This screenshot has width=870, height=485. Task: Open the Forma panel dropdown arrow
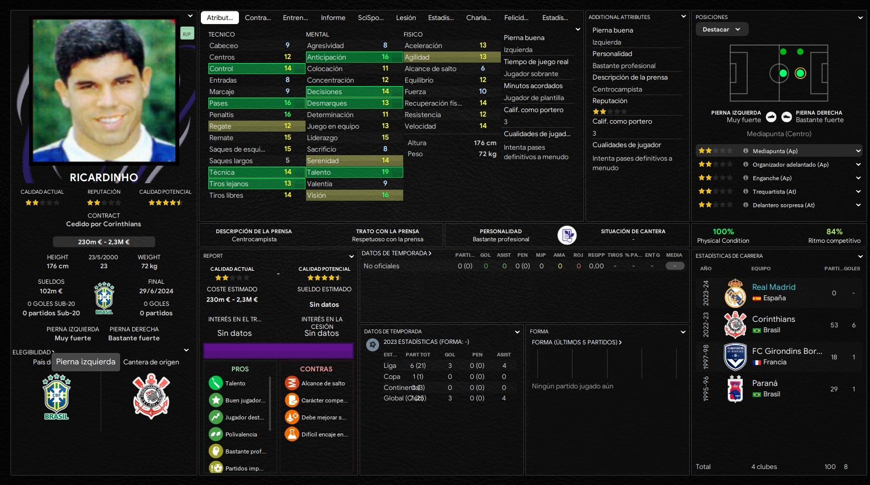click(683, 332)
